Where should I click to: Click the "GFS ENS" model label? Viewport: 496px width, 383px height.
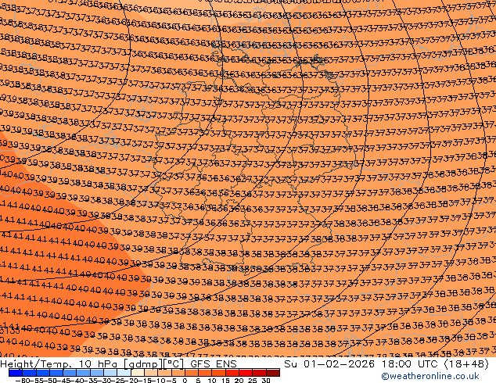click(214, 364)
